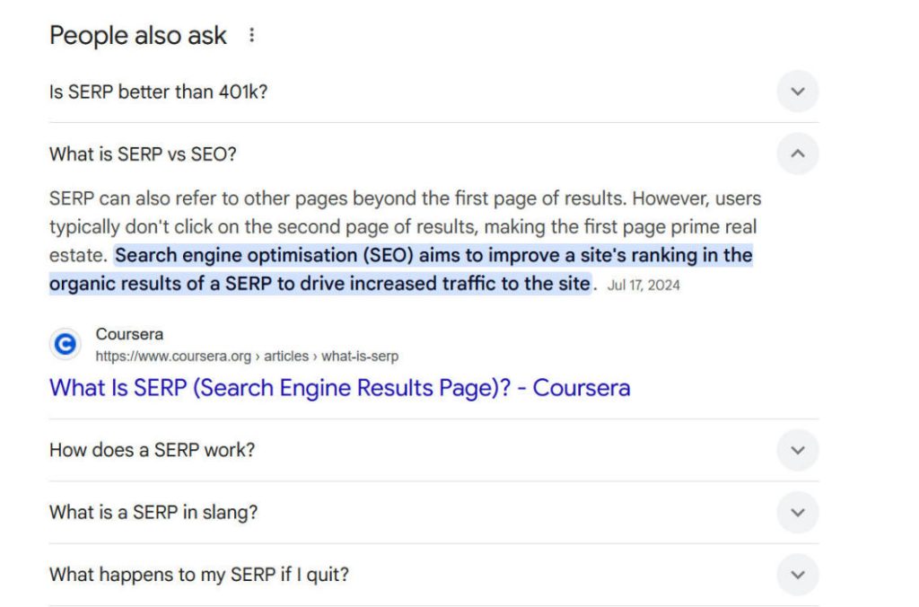
Task: Expand the chevron for "Is SERP better than 401k?"
Action: tap(797, 92)
